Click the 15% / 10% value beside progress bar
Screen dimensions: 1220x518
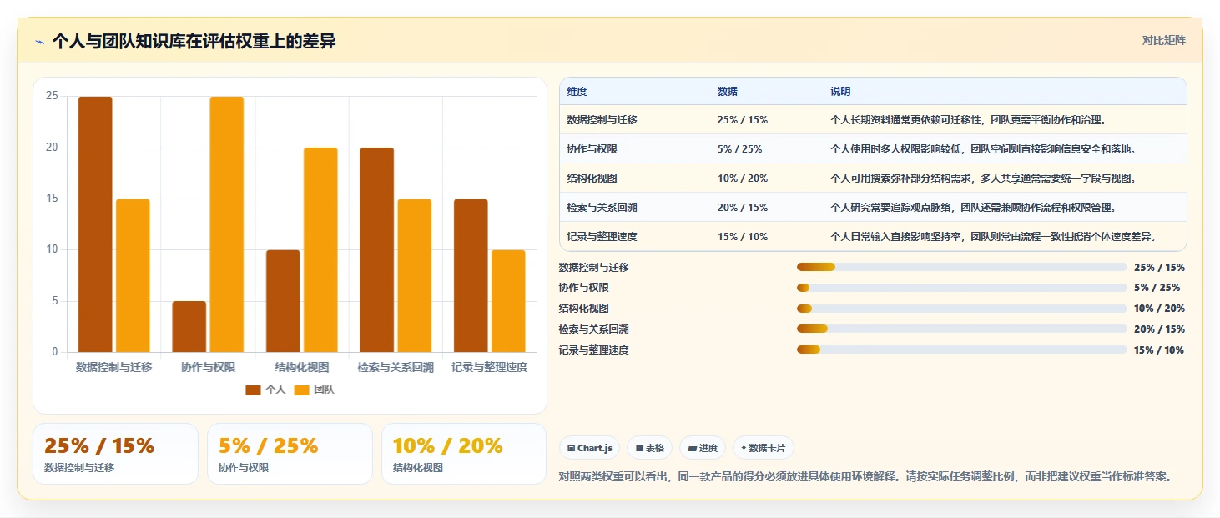coord(1159,350)
